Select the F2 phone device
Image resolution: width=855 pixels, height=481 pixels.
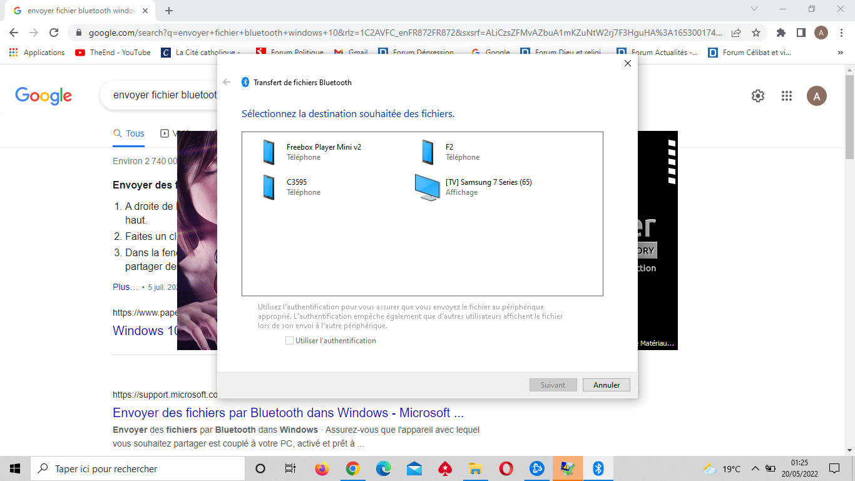(449, 152)
